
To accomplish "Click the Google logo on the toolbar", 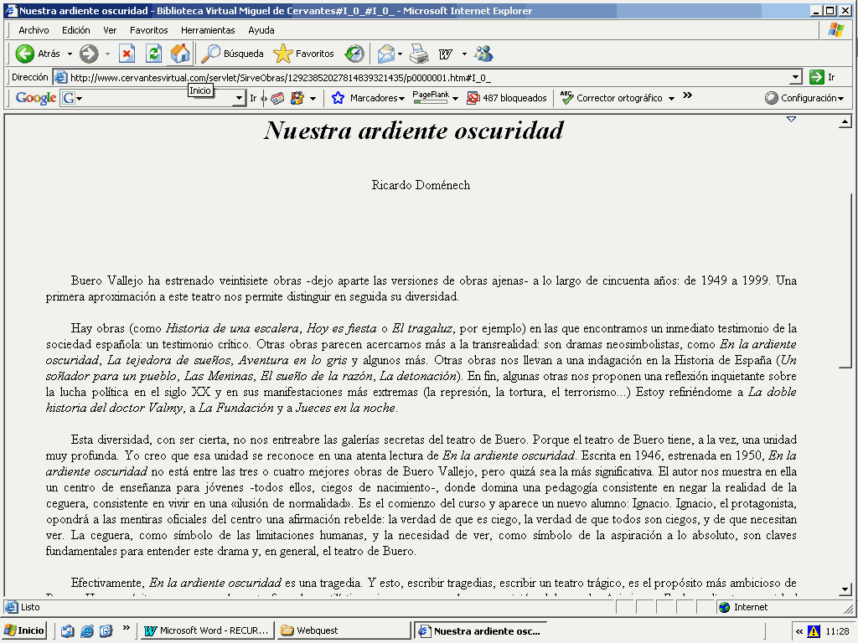I will [x=35, y=98].
